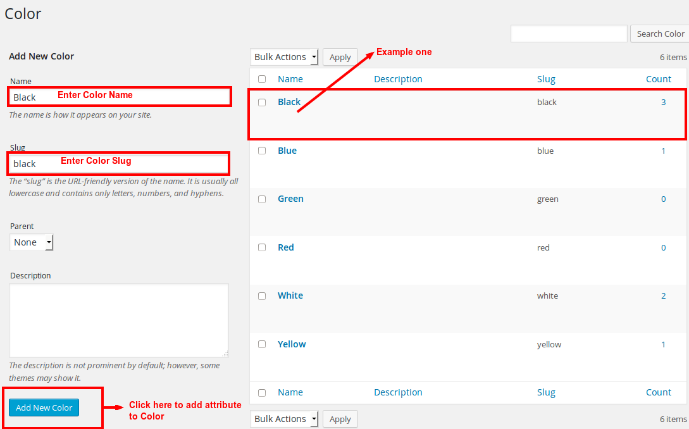Select the Yellow row checkbox
Screen dimensions: 689x429
tap(262, 344)
